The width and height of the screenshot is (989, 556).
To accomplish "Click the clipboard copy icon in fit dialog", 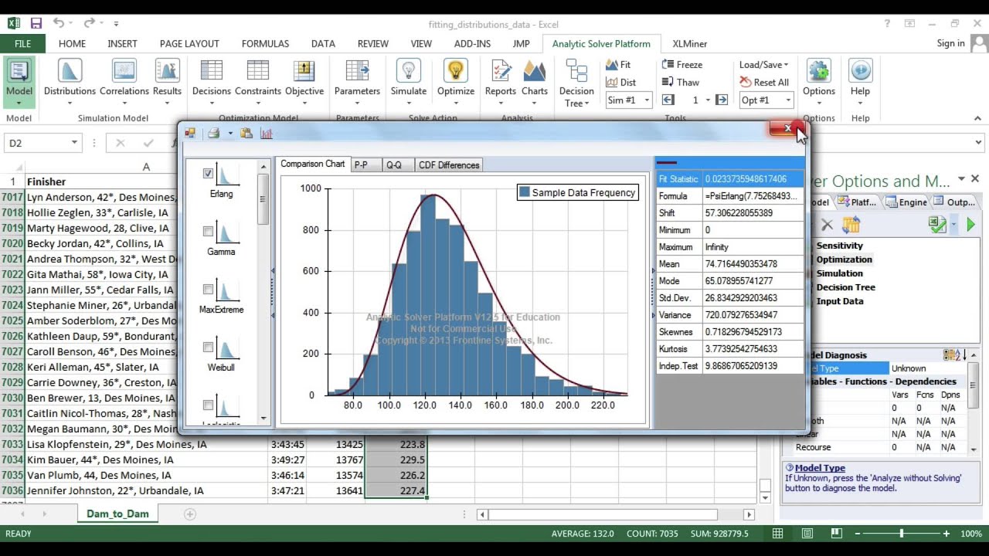I will coord(246,134).
